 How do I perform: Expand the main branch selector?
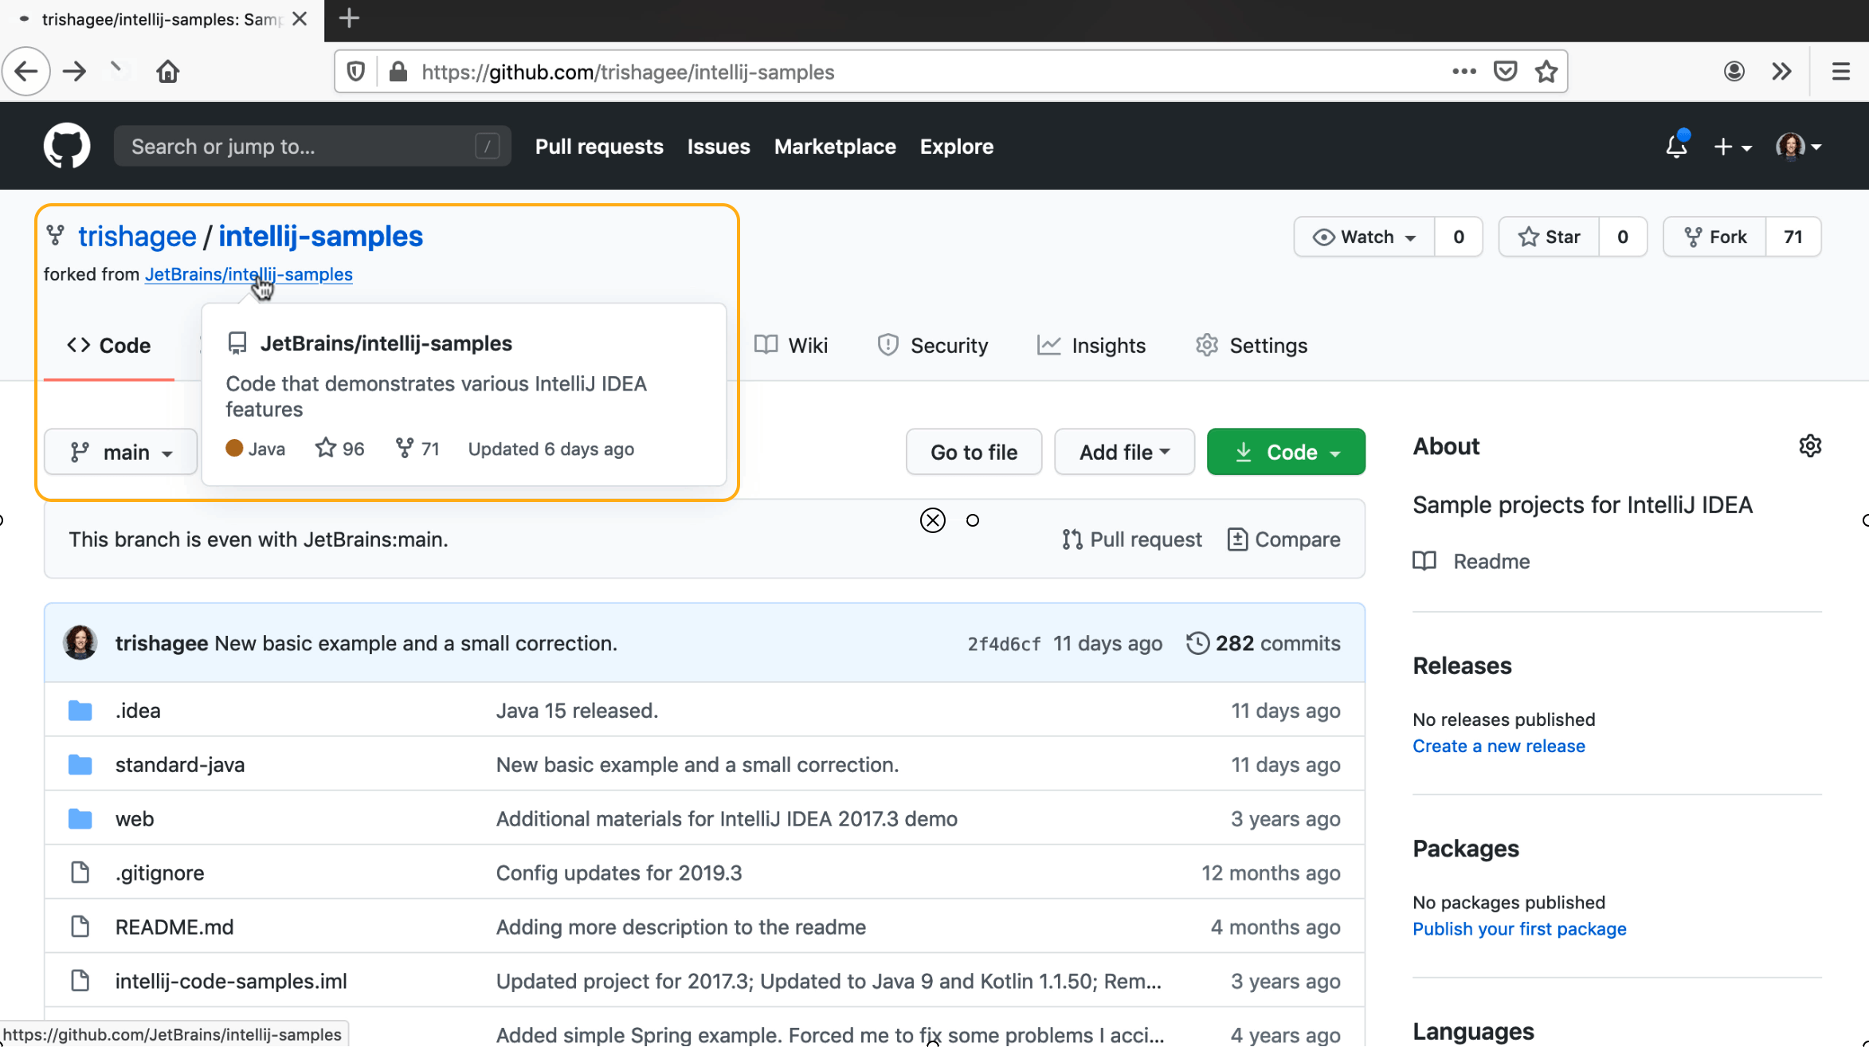[120, 452]
